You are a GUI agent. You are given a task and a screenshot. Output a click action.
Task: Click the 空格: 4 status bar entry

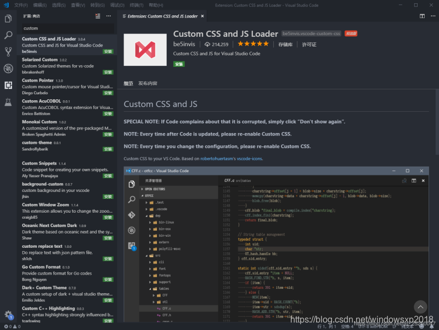(347, 327)
